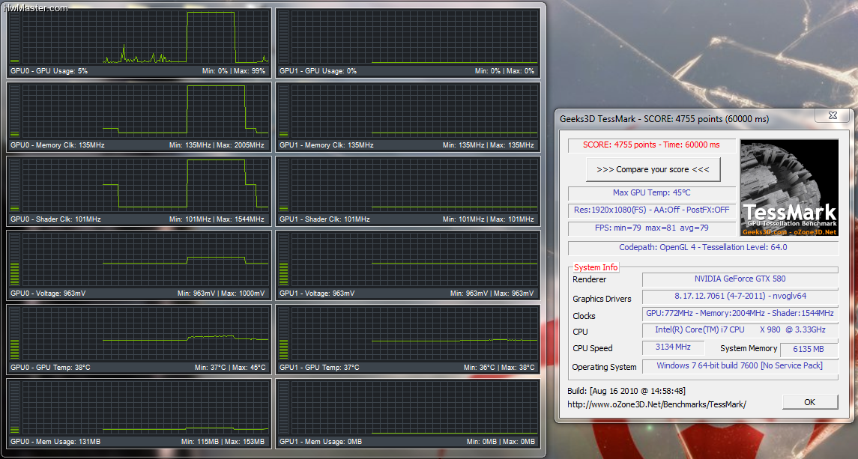The height and width of the screenshot is (459, 858).
Task: Click the red 'SCORE: 4755 points - Time: 60000 ms' field
Action: click(x=651, y=145)
